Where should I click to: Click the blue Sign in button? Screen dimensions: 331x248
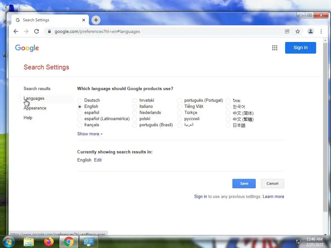pos(300,48)
